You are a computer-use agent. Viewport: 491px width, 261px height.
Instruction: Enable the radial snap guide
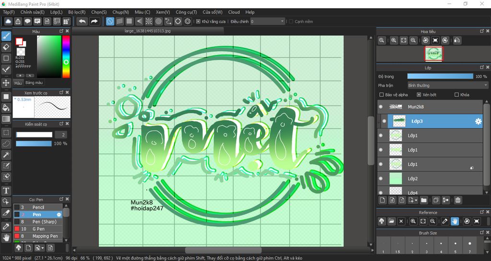click(149, 21)
